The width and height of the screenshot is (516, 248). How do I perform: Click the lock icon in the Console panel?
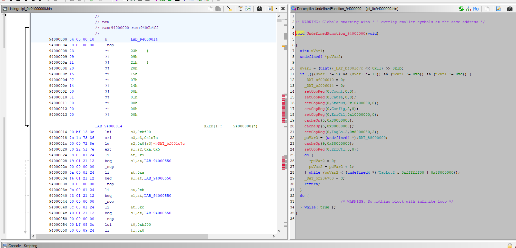pyautogui.click(x=510, y=245)
